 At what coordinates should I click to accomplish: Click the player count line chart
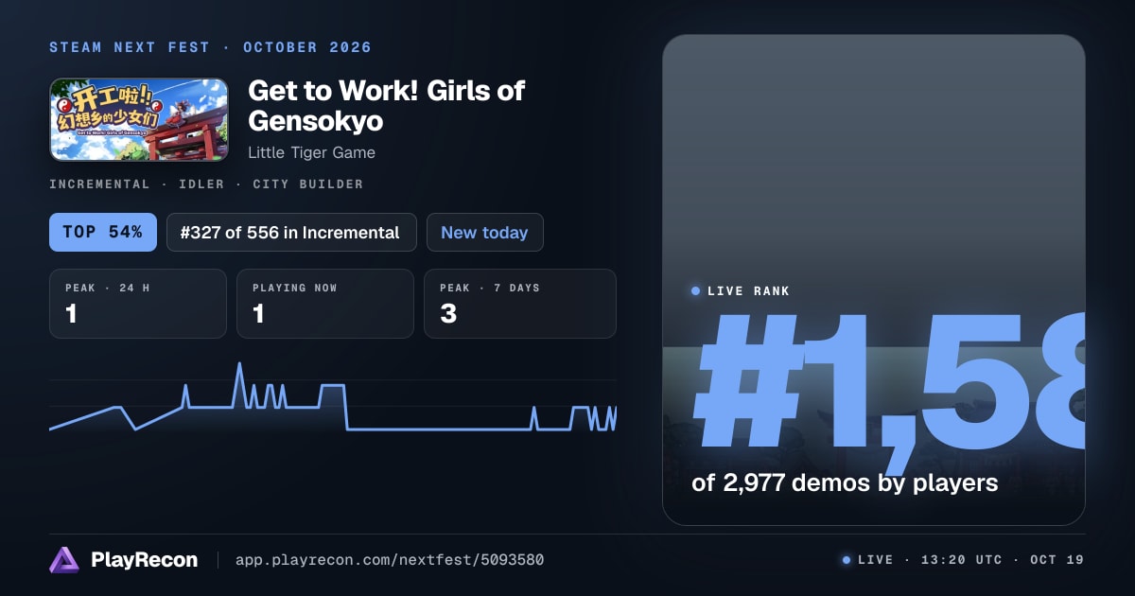click(333, 397)
